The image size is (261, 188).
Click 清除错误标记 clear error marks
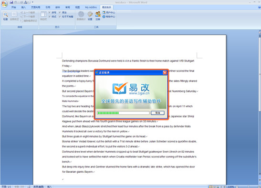pos(29,21)
